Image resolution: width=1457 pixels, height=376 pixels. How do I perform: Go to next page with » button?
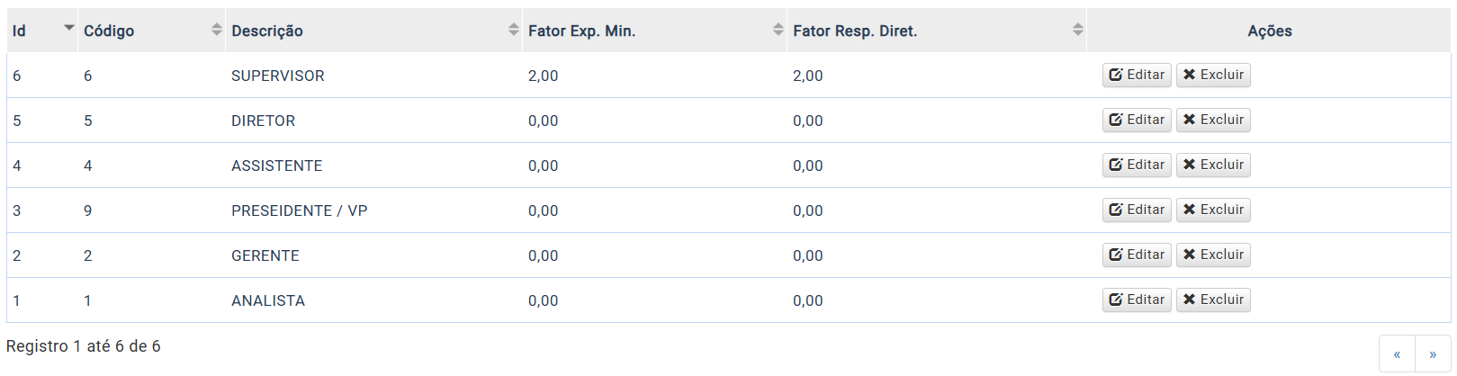point(1433,354)
